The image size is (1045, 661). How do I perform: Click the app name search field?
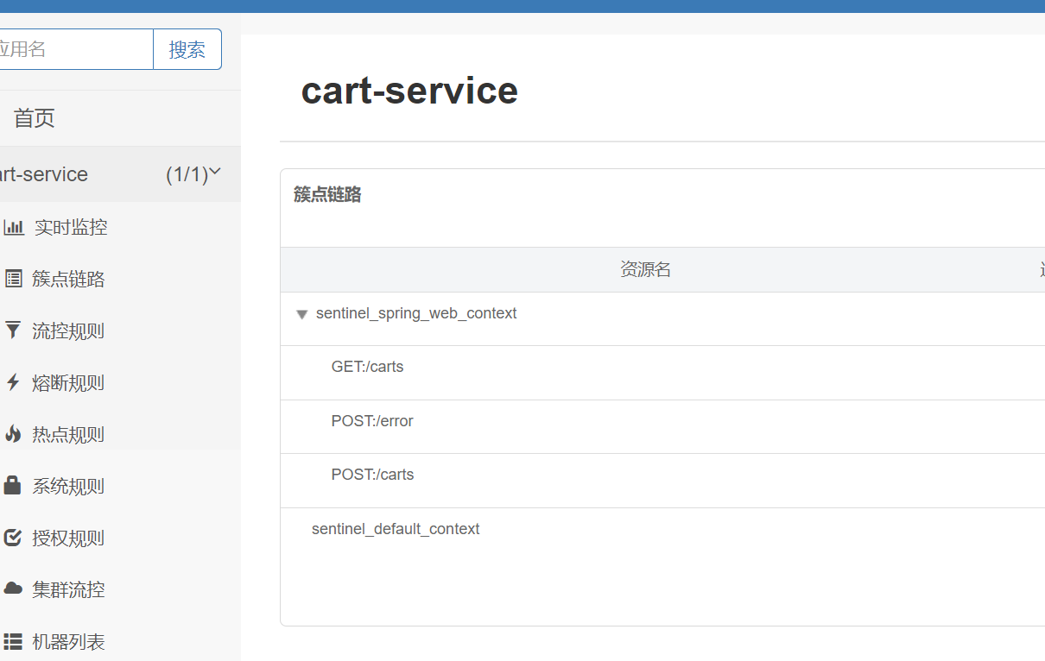point(73,49)
